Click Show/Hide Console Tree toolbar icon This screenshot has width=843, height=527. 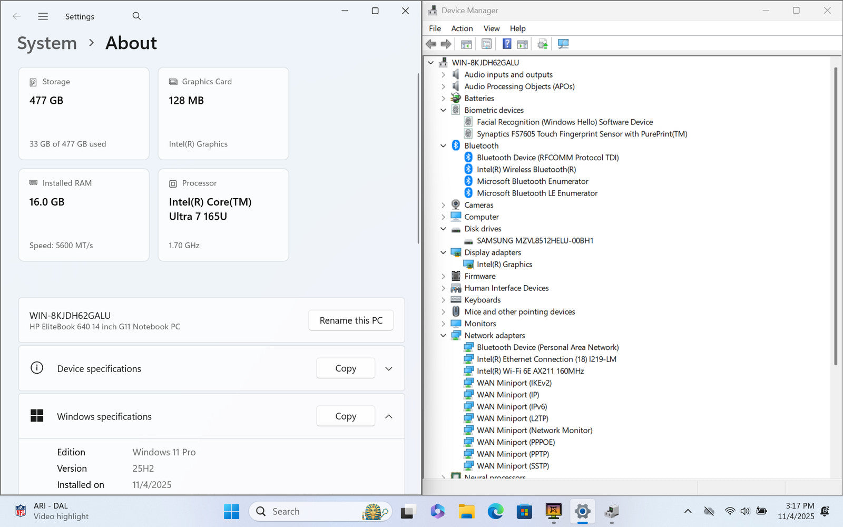click(x=466, y=44)
